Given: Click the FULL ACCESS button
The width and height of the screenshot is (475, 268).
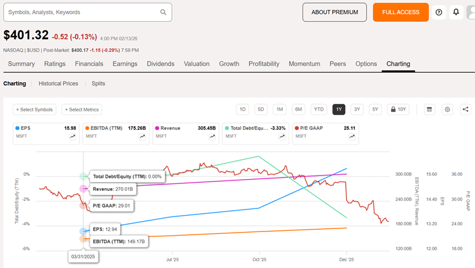Looking at the screenshot, I should (x=401, y=12).
